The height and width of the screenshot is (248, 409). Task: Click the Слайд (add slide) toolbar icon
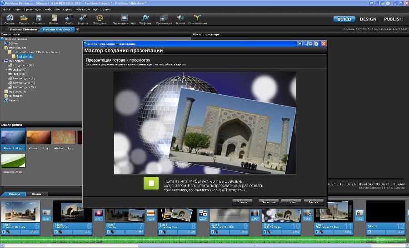point(69,18)
